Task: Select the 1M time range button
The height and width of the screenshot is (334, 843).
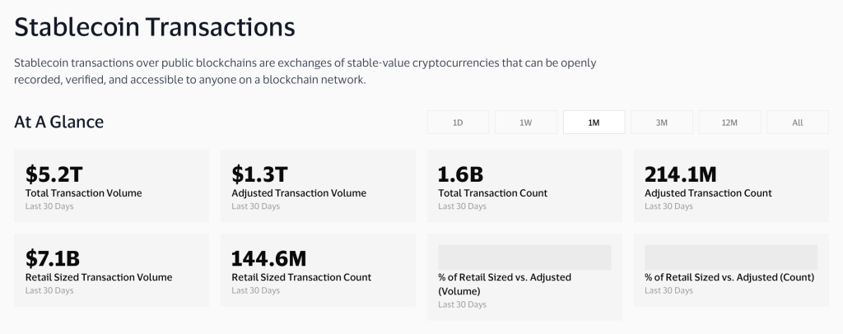Action: click(594, 122)
